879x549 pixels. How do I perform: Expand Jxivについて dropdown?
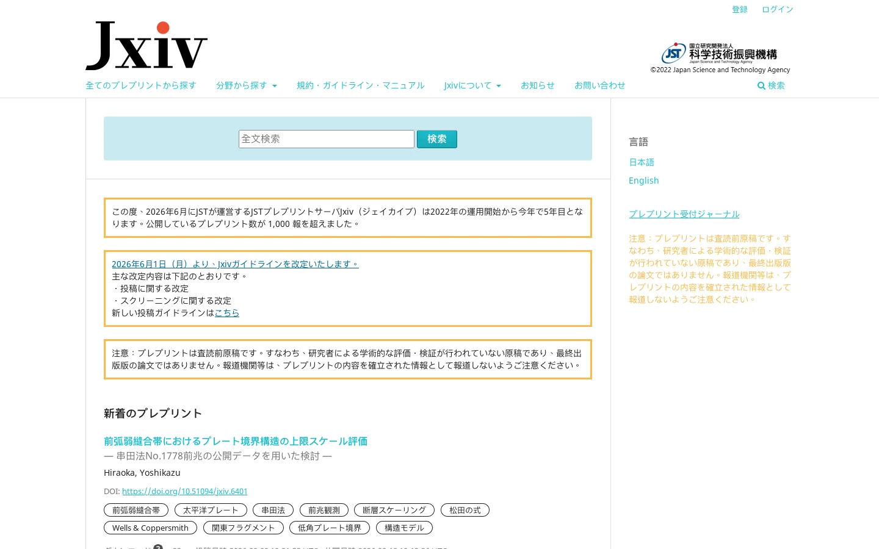pos(472,85)
